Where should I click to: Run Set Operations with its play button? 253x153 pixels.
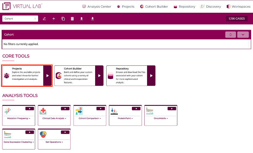click(65, 132)
